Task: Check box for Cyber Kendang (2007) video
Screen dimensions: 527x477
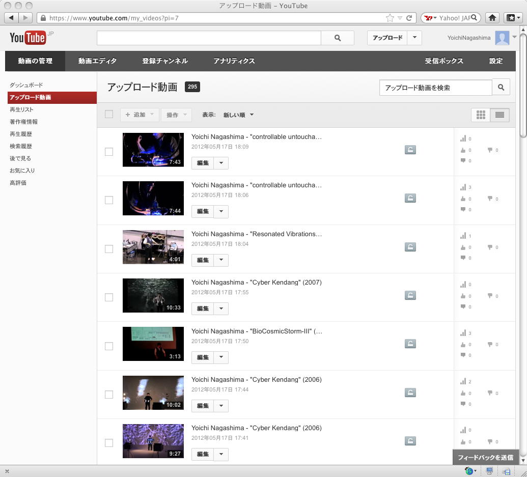Action: [109, 297]
